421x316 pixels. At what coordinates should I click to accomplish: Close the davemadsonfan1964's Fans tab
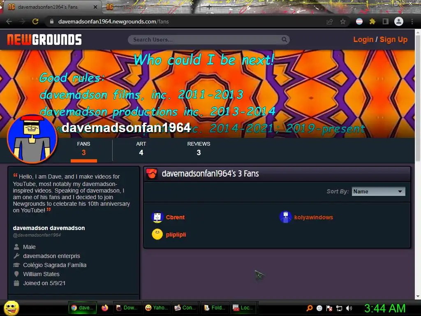click(95, 7)
